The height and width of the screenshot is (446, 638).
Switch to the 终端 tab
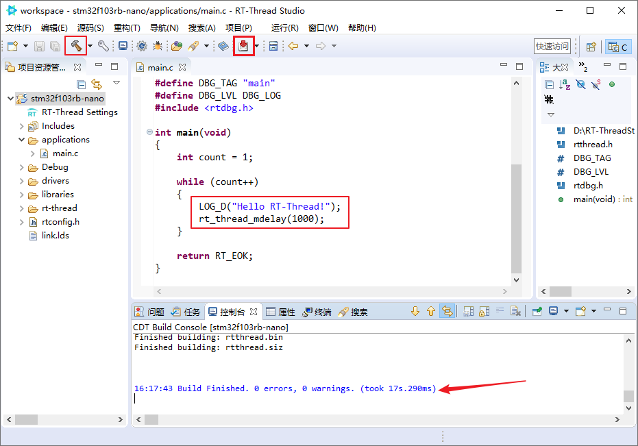317,312
